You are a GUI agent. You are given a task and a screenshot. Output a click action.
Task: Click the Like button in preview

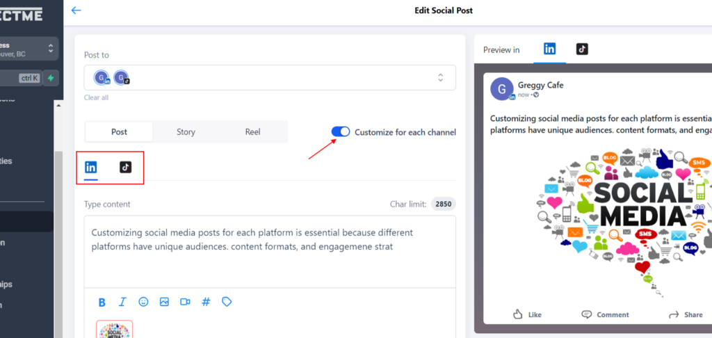point(527,314)
